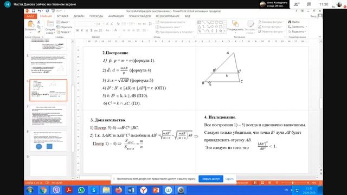Open Shape Fill (Заливка фигуры) dropdown
This screenshot has width=347, height=195.
tap(271, 22)
